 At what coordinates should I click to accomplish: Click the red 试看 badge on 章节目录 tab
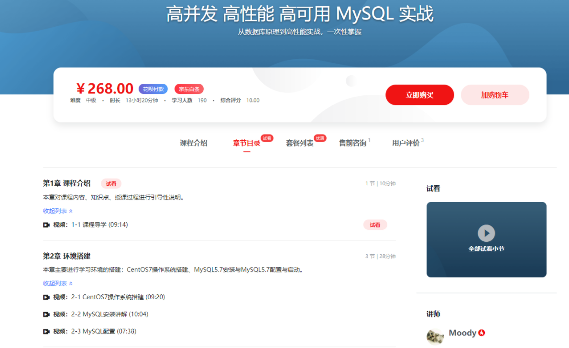tap(266, 138)
